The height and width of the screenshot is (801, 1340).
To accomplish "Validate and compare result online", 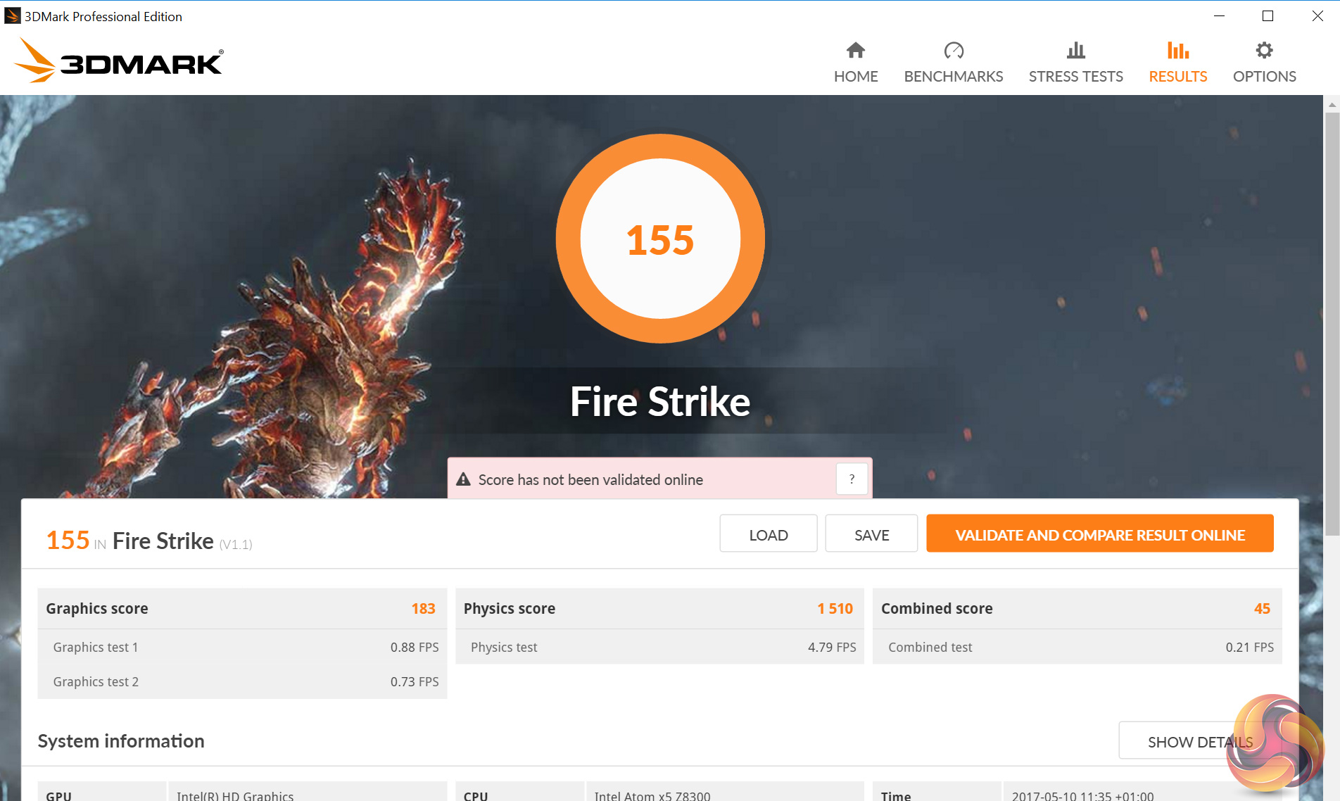I will tap(1099, 534).
